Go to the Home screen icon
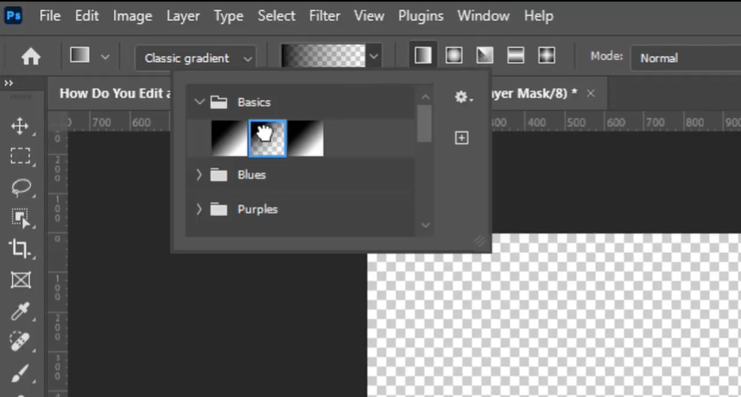Screen dimensions: 741x397 (31, 57)
